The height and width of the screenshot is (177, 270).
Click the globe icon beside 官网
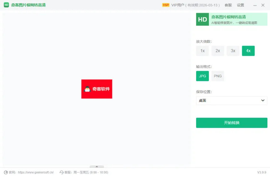[6, 173]
